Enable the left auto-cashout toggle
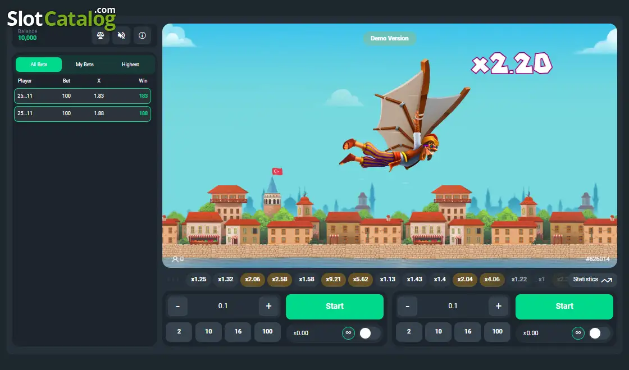Image resolution: width=629 pixels, height=370 pixels. click(369, 333)
